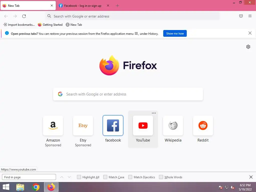The height and width of the screenshot is (192, 256).
Task: Dismiss the Open previous tabs notification
Action: coord(250,33)
